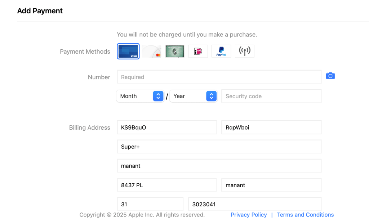Click the camera icon to scan card
The height and width of the screenshot is (224, 369).
(x=330, y=76)
